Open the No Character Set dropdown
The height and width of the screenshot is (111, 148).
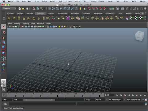tap(133, 100)
